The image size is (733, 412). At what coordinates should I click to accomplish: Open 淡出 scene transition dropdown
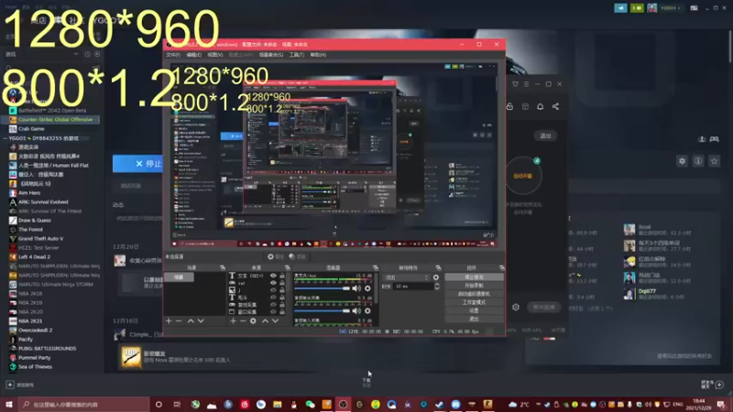pos(406,277)
